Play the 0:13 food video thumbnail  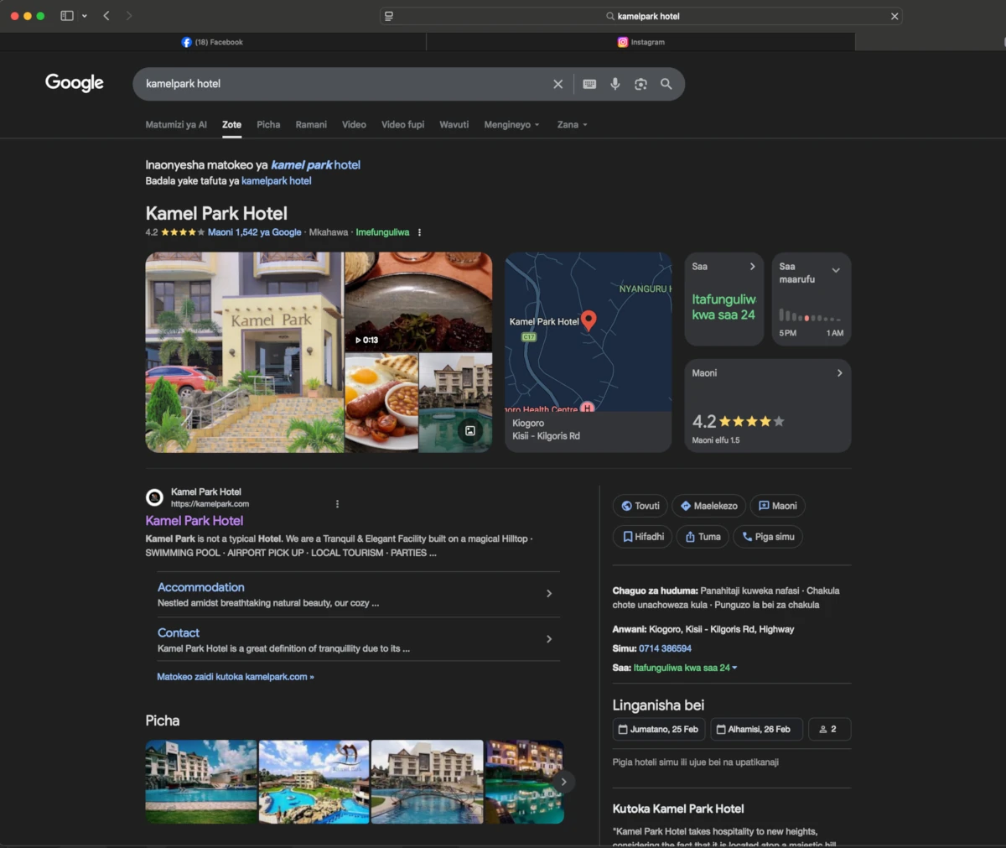(418, 302)
